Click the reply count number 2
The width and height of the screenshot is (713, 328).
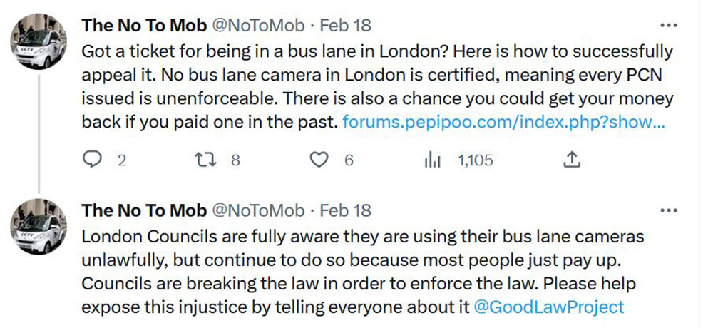[121, 161]
